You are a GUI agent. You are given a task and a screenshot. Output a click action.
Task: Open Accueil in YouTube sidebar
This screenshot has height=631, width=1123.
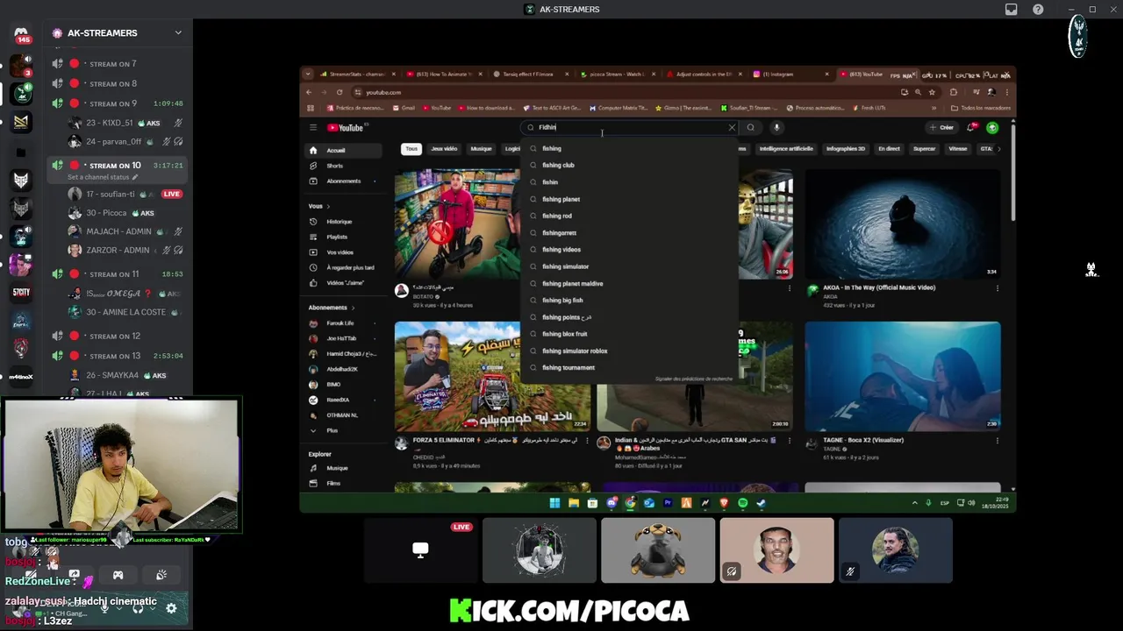point(344,150)
